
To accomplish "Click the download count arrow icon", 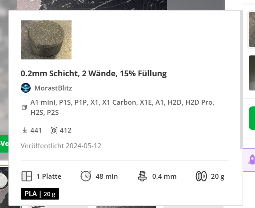I will [24, 130].
